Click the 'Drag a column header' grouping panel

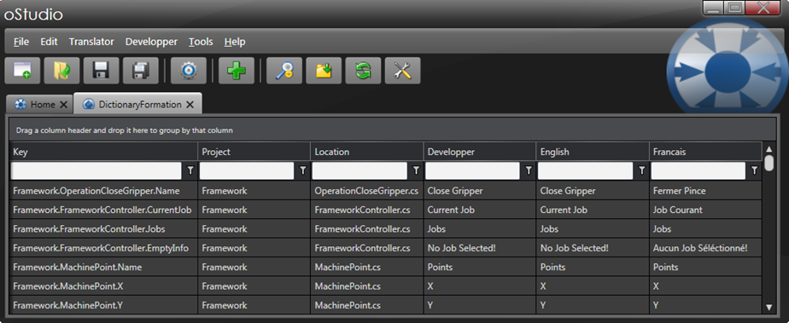[x=393, y=130]
